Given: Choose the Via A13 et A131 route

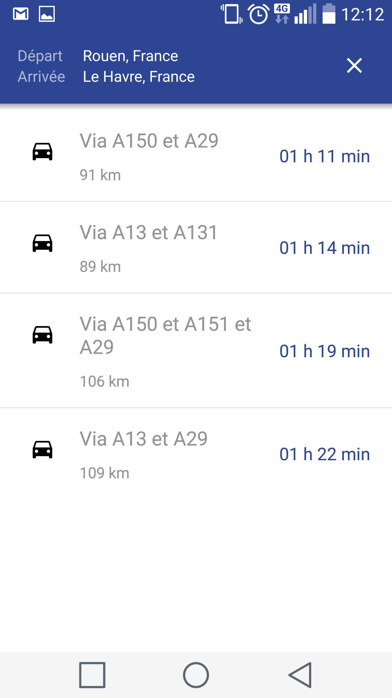Looking at the screenshot, I should point(148,233).
